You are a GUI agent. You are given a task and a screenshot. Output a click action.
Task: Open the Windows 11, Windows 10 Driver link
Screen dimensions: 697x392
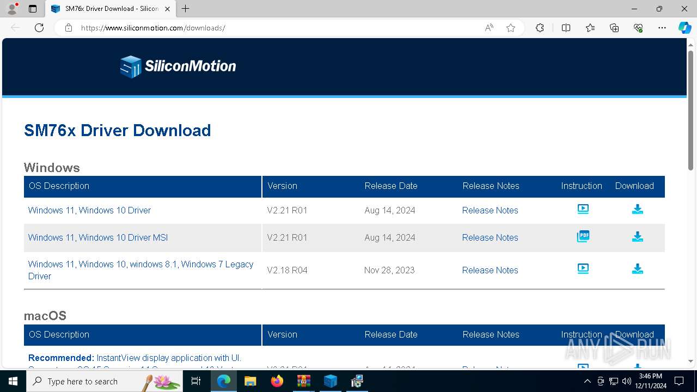(x=89, y=210)
